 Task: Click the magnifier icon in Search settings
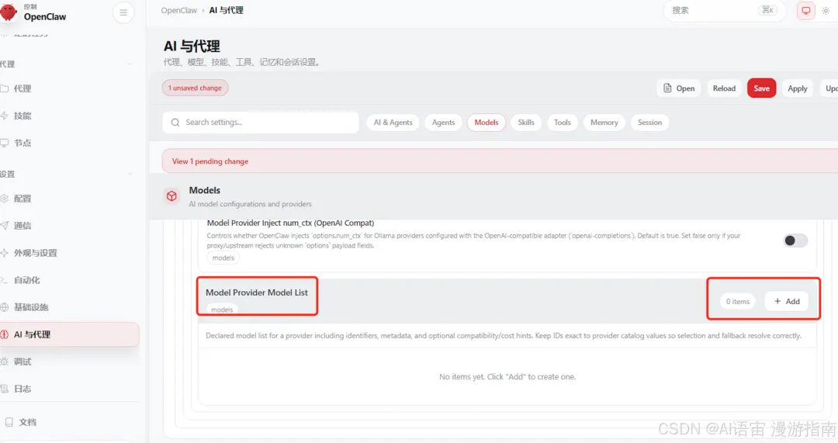coord(175,123)
